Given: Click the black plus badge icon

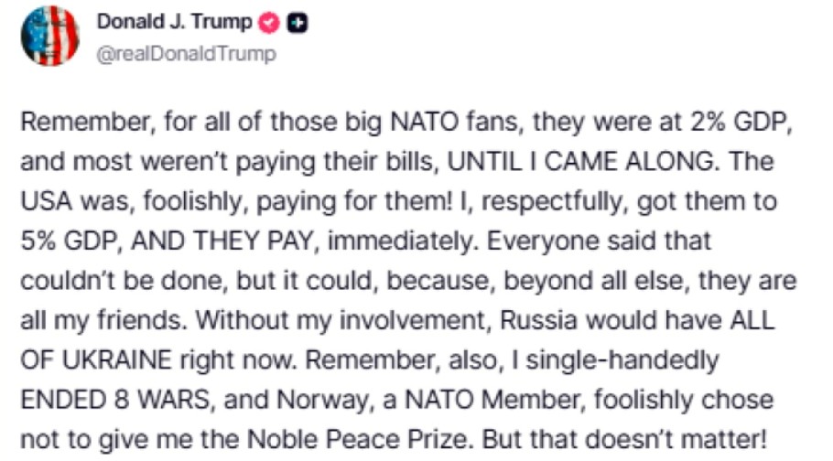Looking at the screenshot, I should (x=296, y=25).
